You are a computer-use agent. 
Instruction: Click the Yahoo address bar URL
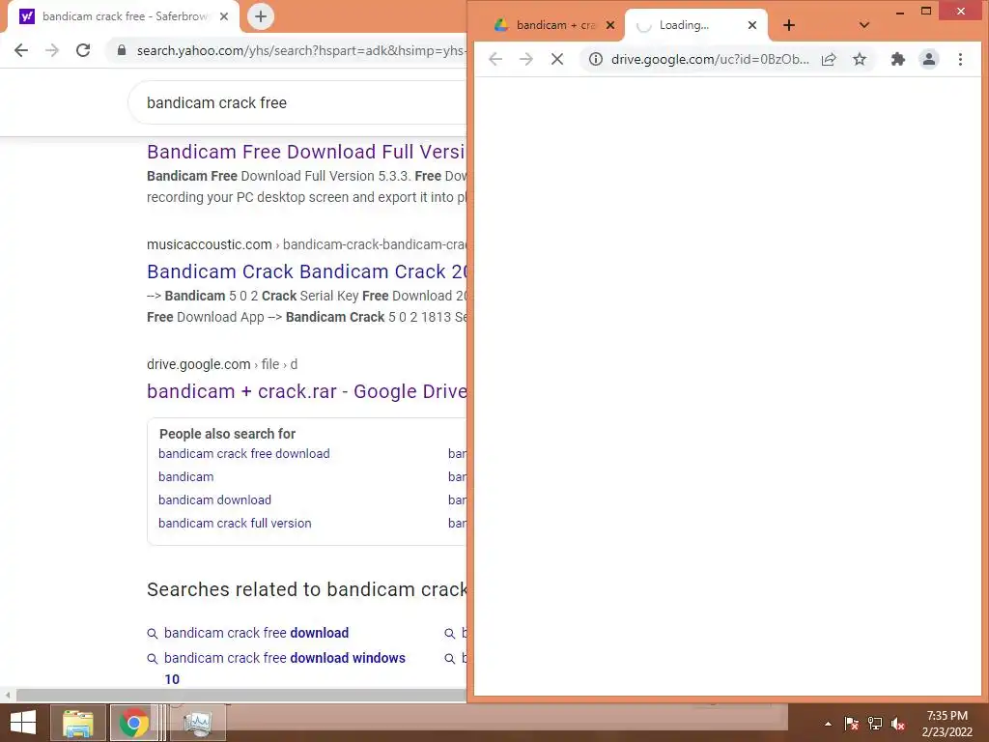tap(301, 50)
